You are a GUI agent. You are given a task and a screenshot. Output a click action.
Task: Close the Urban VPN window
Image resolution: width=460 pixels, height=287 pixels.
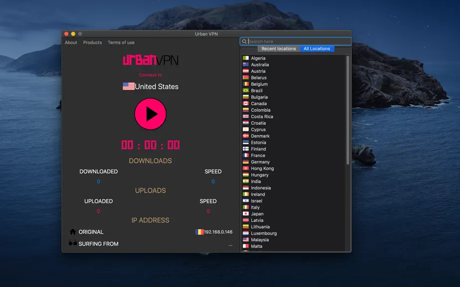66,34
